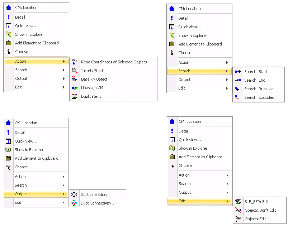Click Show in Explorer in the menu with Edit highlighted
288x226 pixels.
click(x=193, y=148)
